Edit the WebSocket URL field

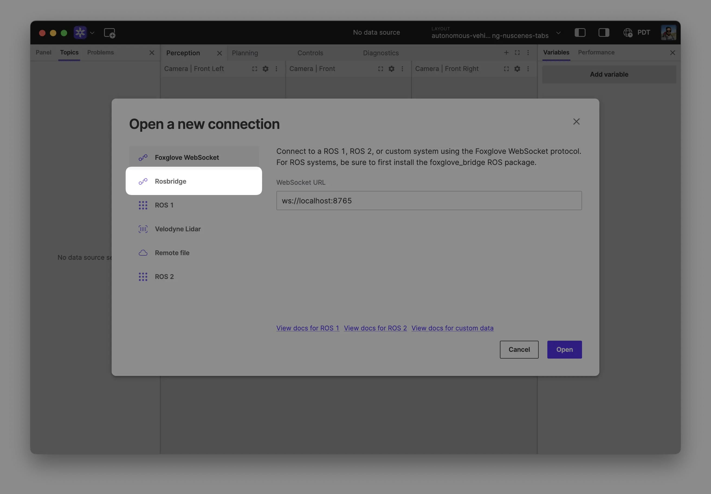coord(429,201)
